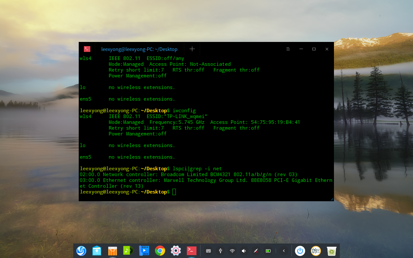Viewport: 413px width, 258px height.
Task: Open the terminal hamburger menu
Action: (x=288, y=49)
